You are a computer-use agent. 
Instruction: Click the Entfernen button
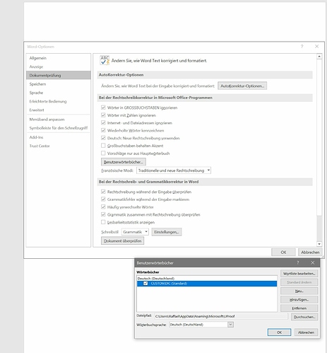(x=299, y=308)
